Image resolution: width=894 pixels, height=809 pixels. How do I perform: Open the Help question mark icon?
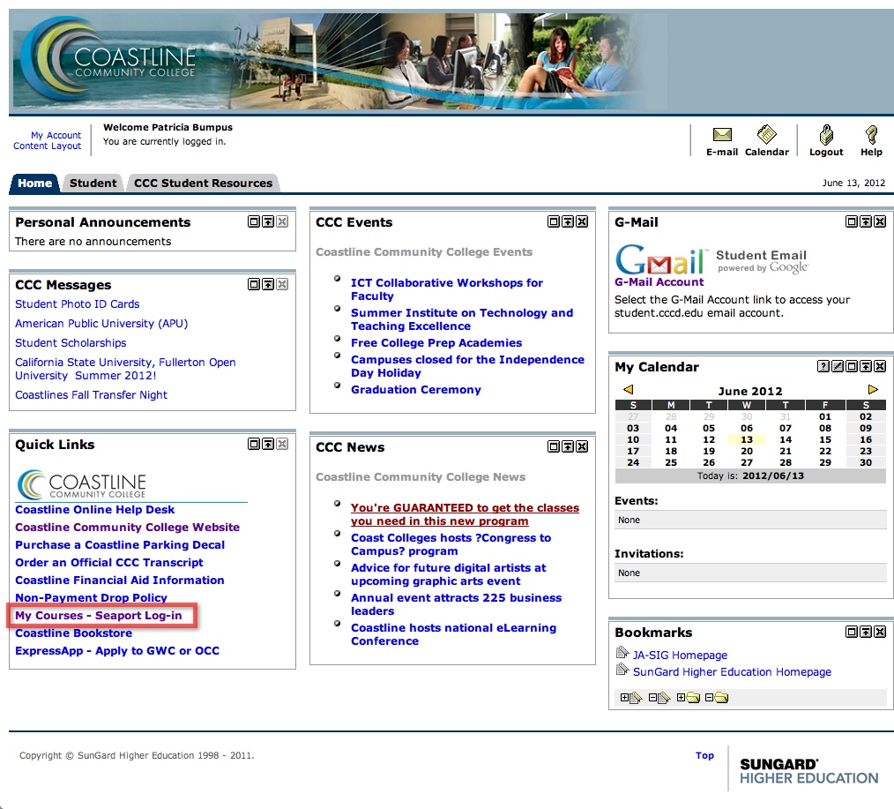(x=871, y=135)
